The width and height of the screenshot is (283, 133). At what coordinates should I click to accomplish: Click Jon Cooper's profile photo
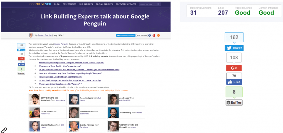pyautogui.click(x=113, y=99)
